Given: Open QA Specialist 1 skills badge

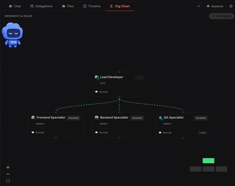Looking at the screenshot, I should [202, 133].
